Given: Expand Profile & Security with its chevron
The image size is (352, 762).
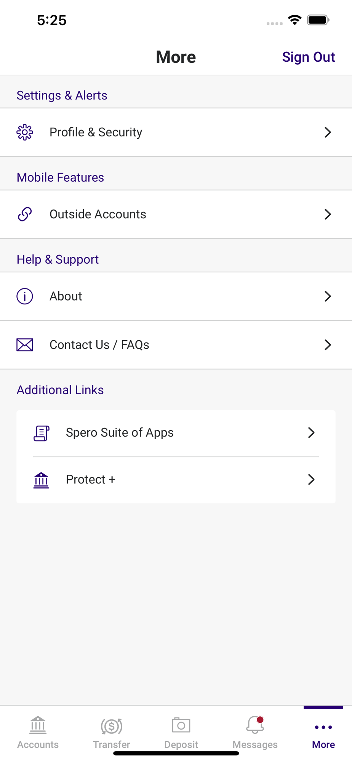Looking at the screenshot, I should [327, 132].
